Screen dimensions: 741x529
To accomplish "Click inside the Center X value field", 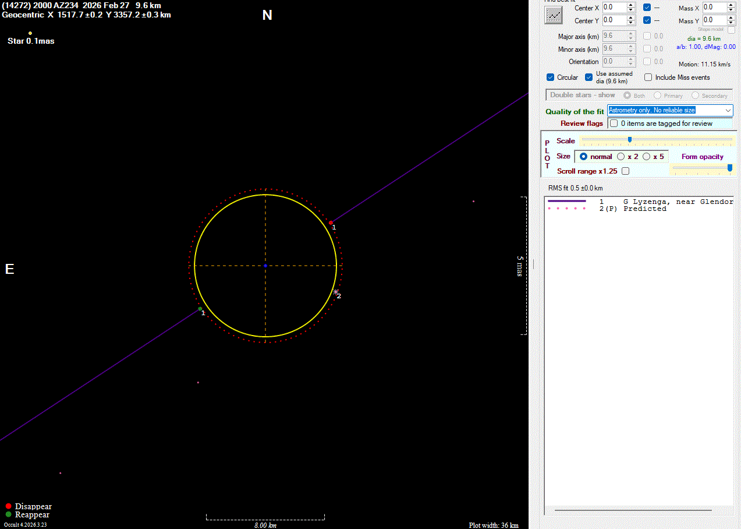I will tap(614, 8).
